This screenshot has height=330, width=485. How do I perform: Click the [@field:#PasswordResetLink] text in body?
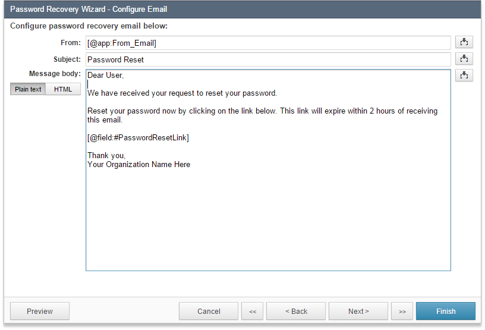[x=138, y=137]
